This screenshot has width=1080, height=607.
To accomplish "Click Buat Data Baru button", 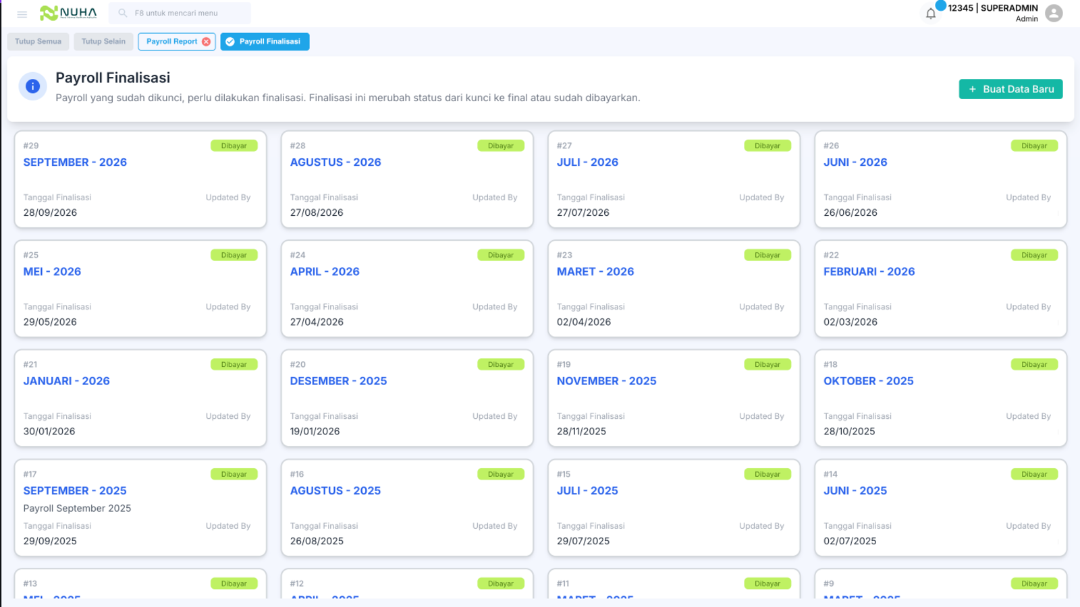I will (1010, 89).
